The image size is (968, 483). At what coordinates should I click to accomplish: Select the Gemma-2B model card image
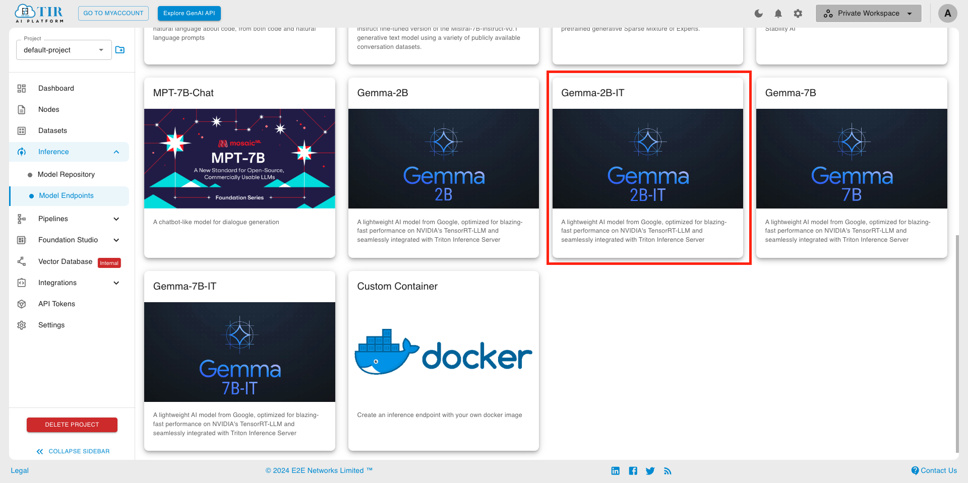[x=444, y=159]
